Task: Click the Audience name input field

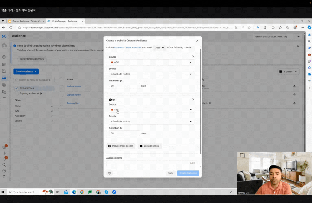Action: [x=151, y=163]
